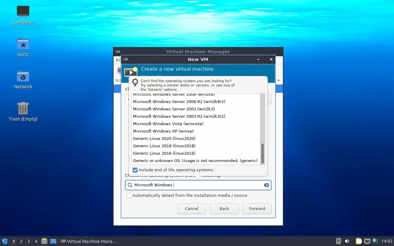Open the file manager taskbar icon

(44, 241)
